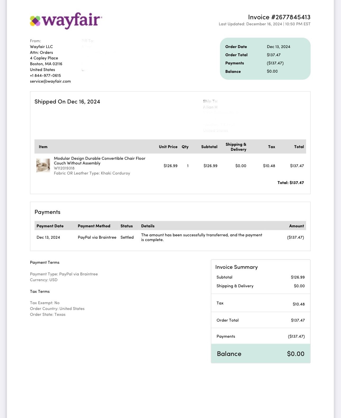Click the Payment Date column header
341x418 pixels.
point(50,226)
